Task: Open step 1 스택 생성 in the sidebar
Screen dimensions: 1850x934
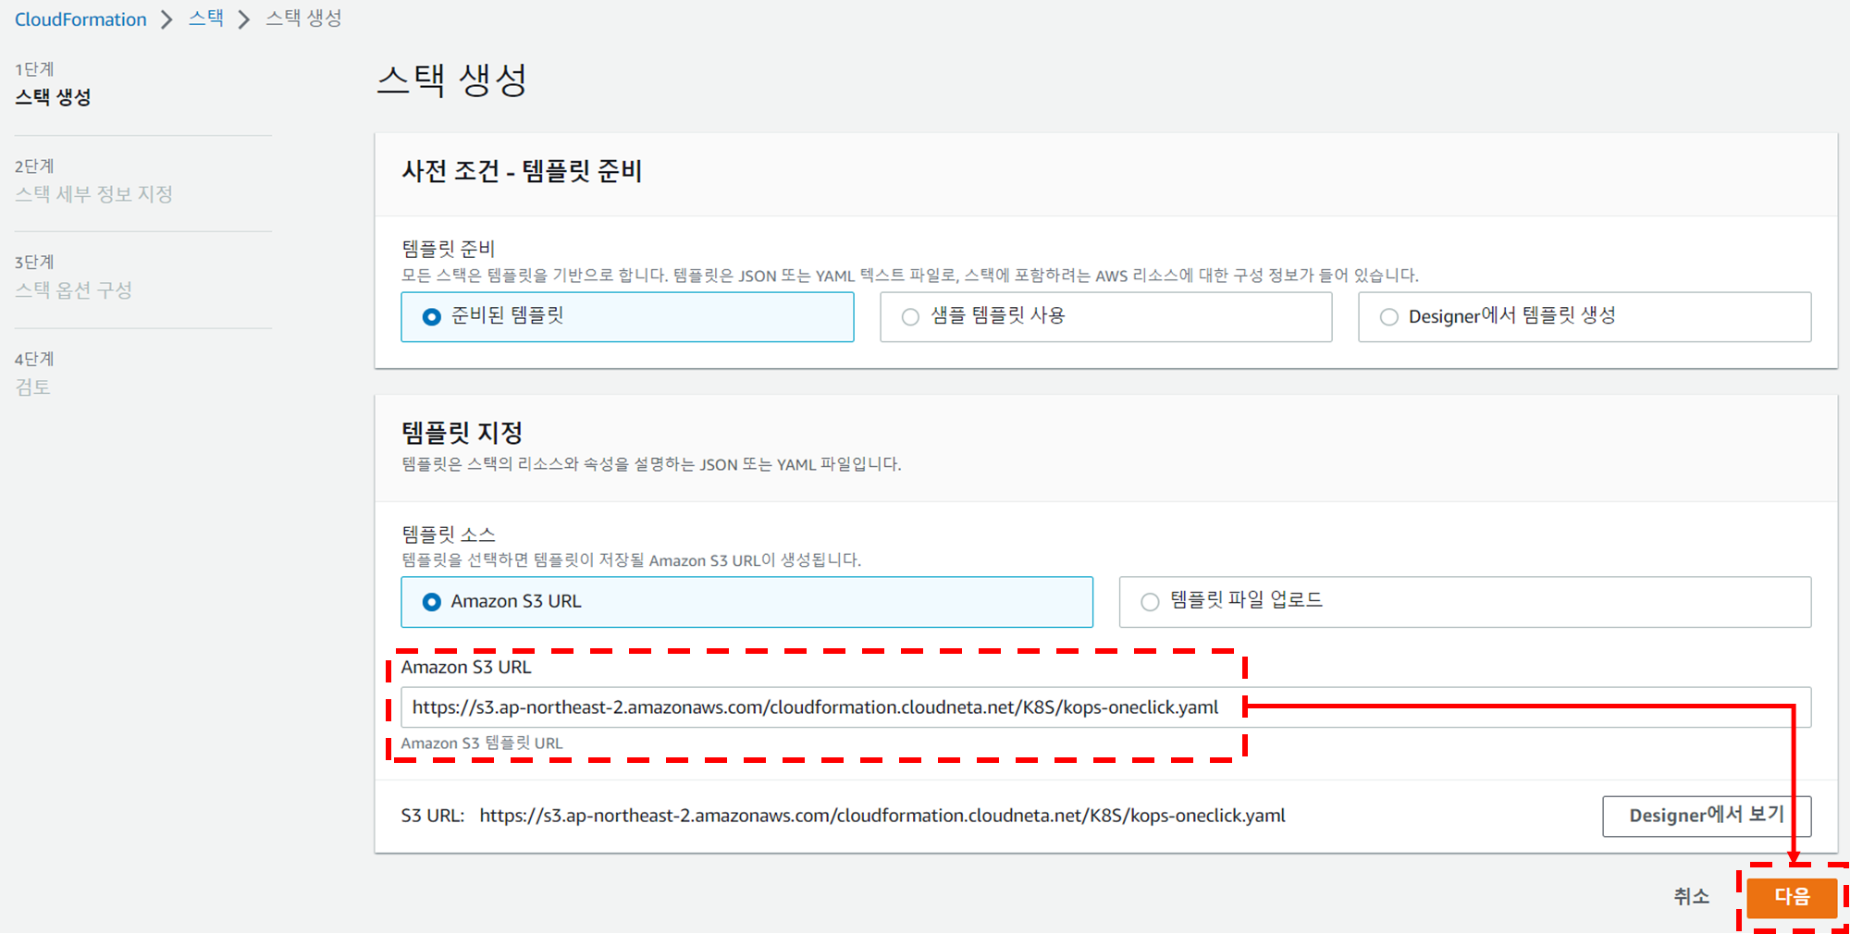Action: click(x=53, y=97)
